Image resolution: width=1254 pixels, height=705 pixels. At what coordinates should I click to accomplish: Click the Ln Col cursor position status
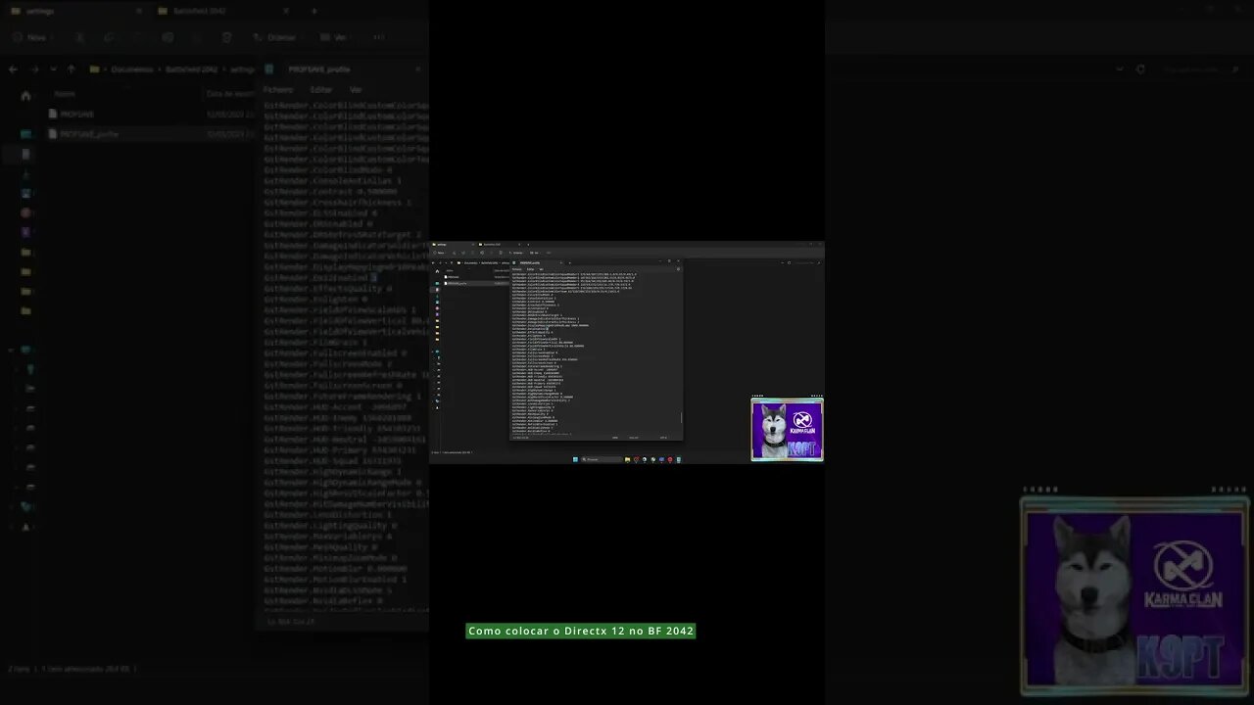(291, 621)
